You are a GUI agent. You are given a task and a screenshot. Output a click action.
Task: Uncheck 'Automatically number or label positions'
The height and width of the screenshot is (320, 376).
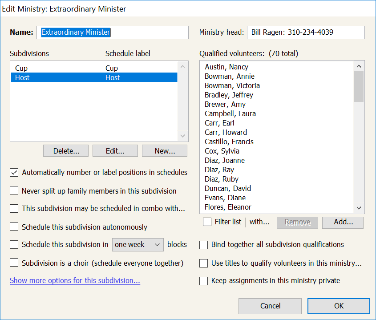tap(14, 173)
